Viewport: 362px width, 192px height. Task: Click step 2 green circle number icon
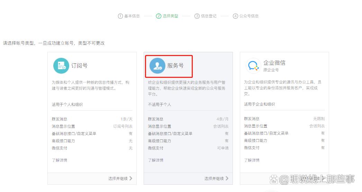click(x=159, y=16)
